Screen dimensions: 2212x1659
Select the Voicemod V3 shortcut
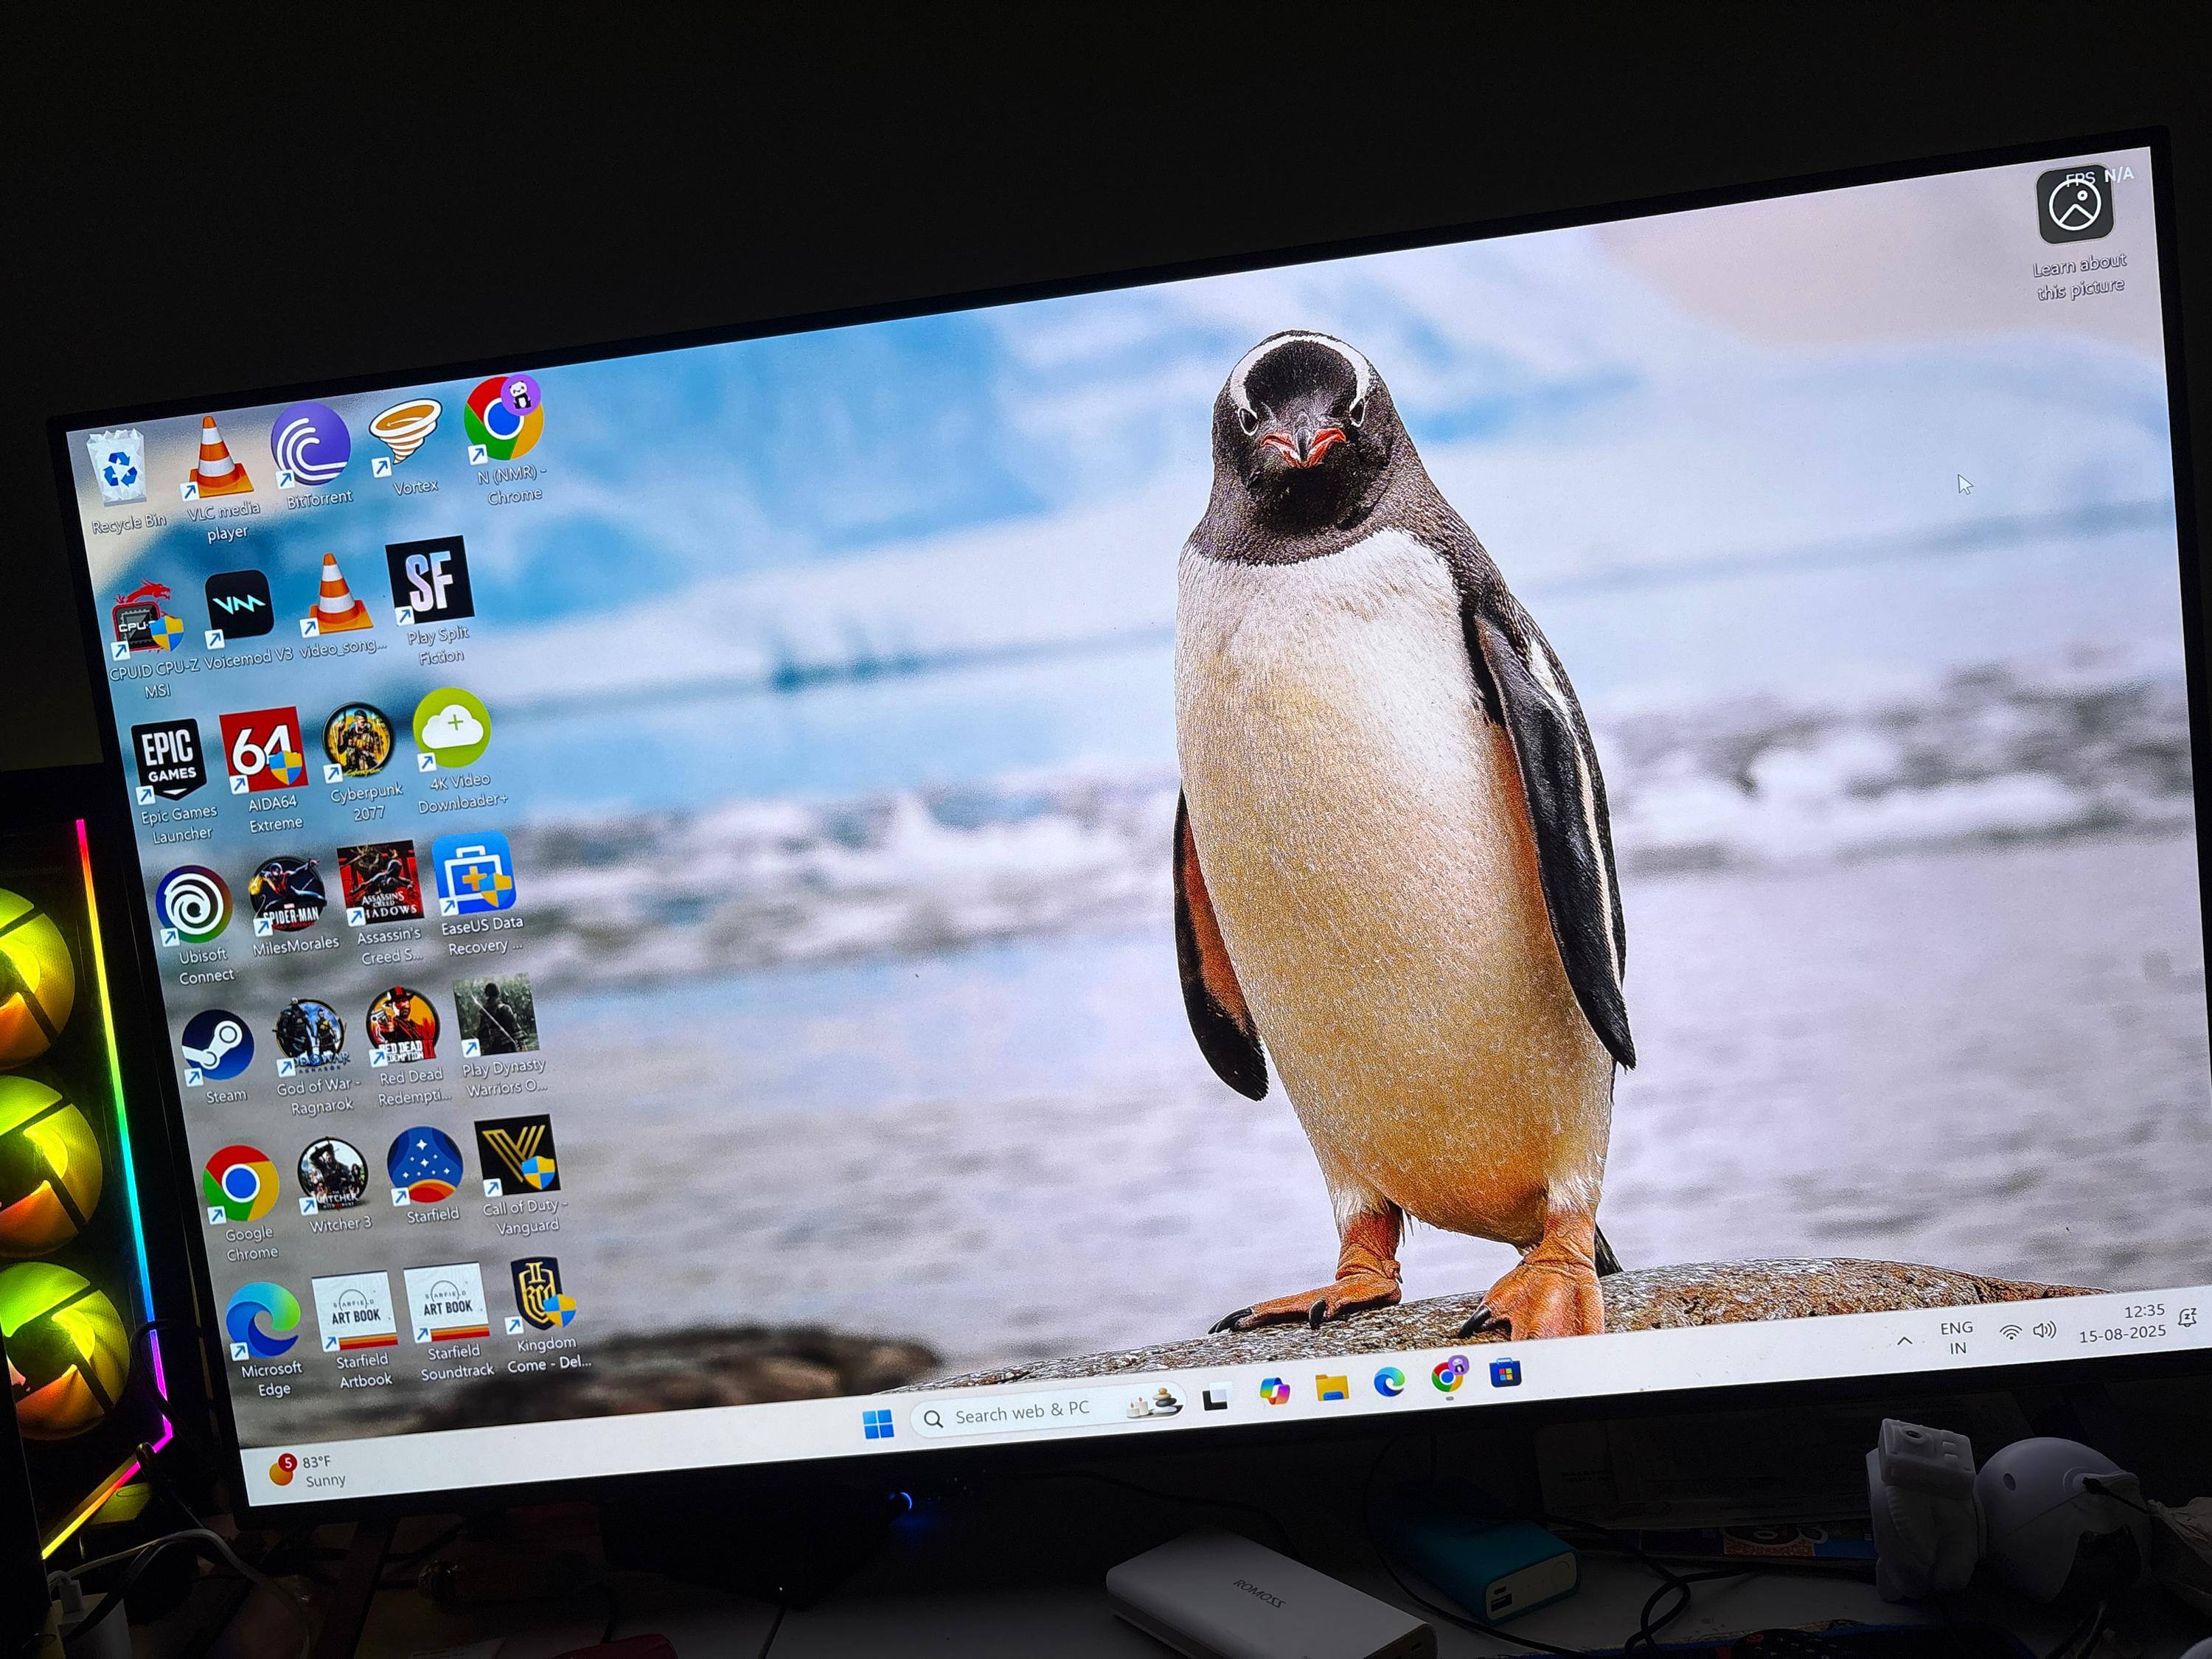click(239, 604)
